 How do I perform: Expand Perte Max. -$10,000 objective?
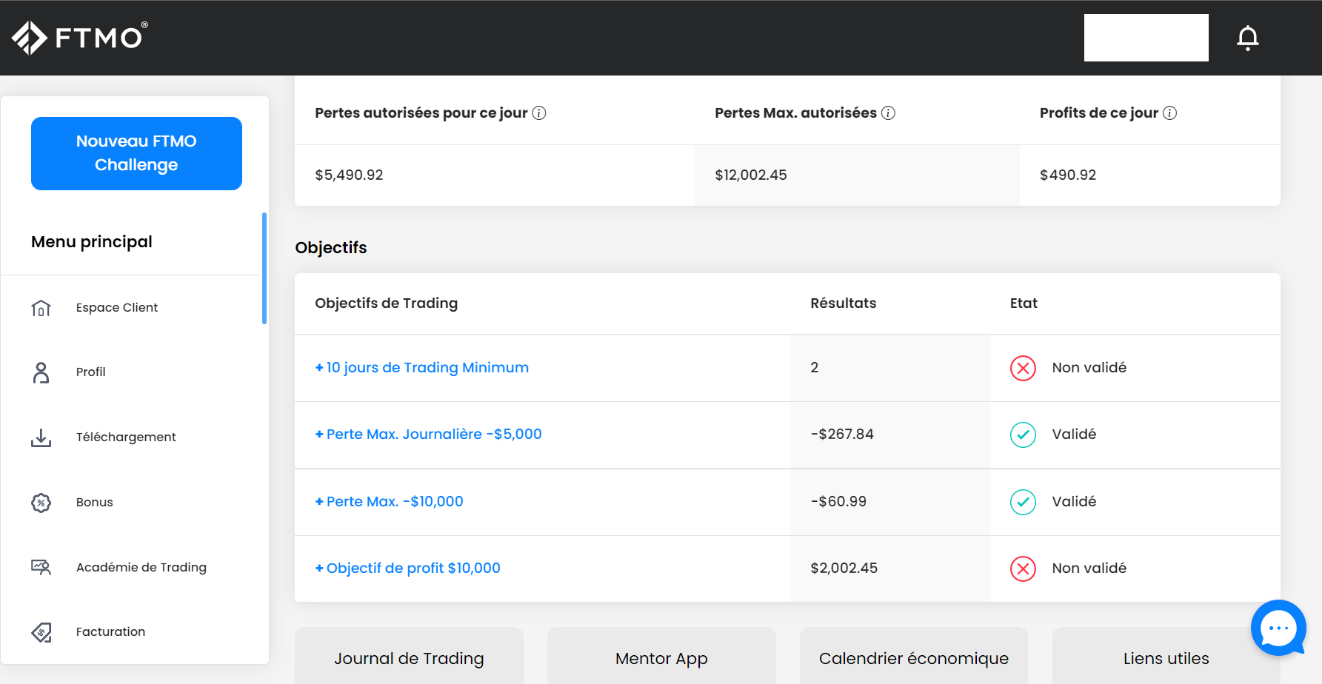[389, 502]
